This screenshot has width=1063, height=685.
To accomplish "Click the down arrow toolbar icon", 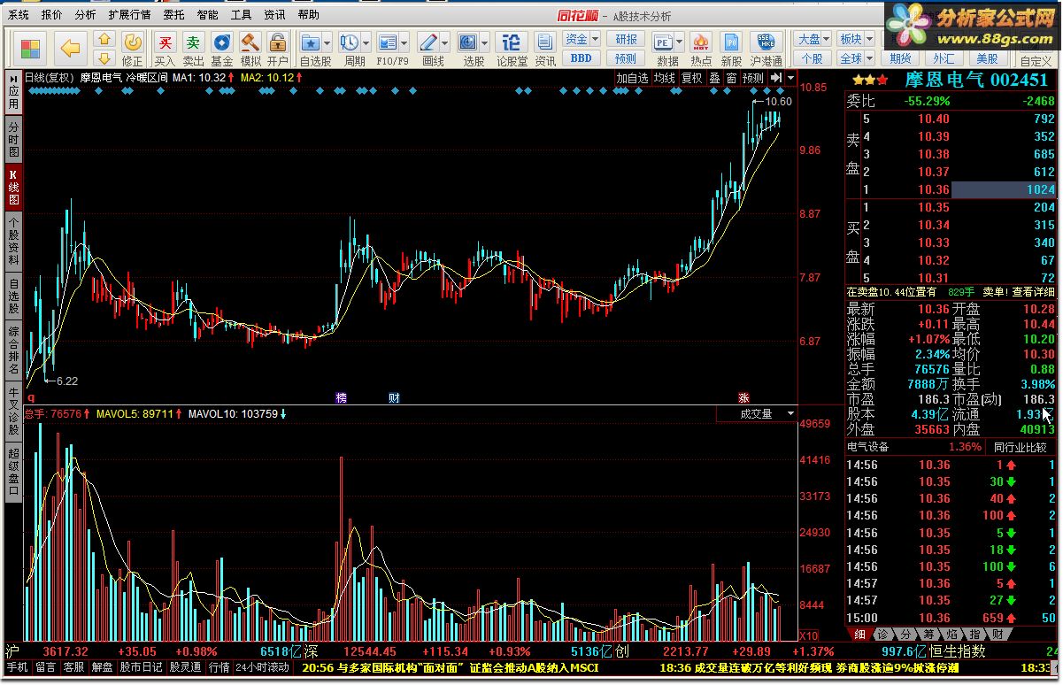I will (104, 58).
